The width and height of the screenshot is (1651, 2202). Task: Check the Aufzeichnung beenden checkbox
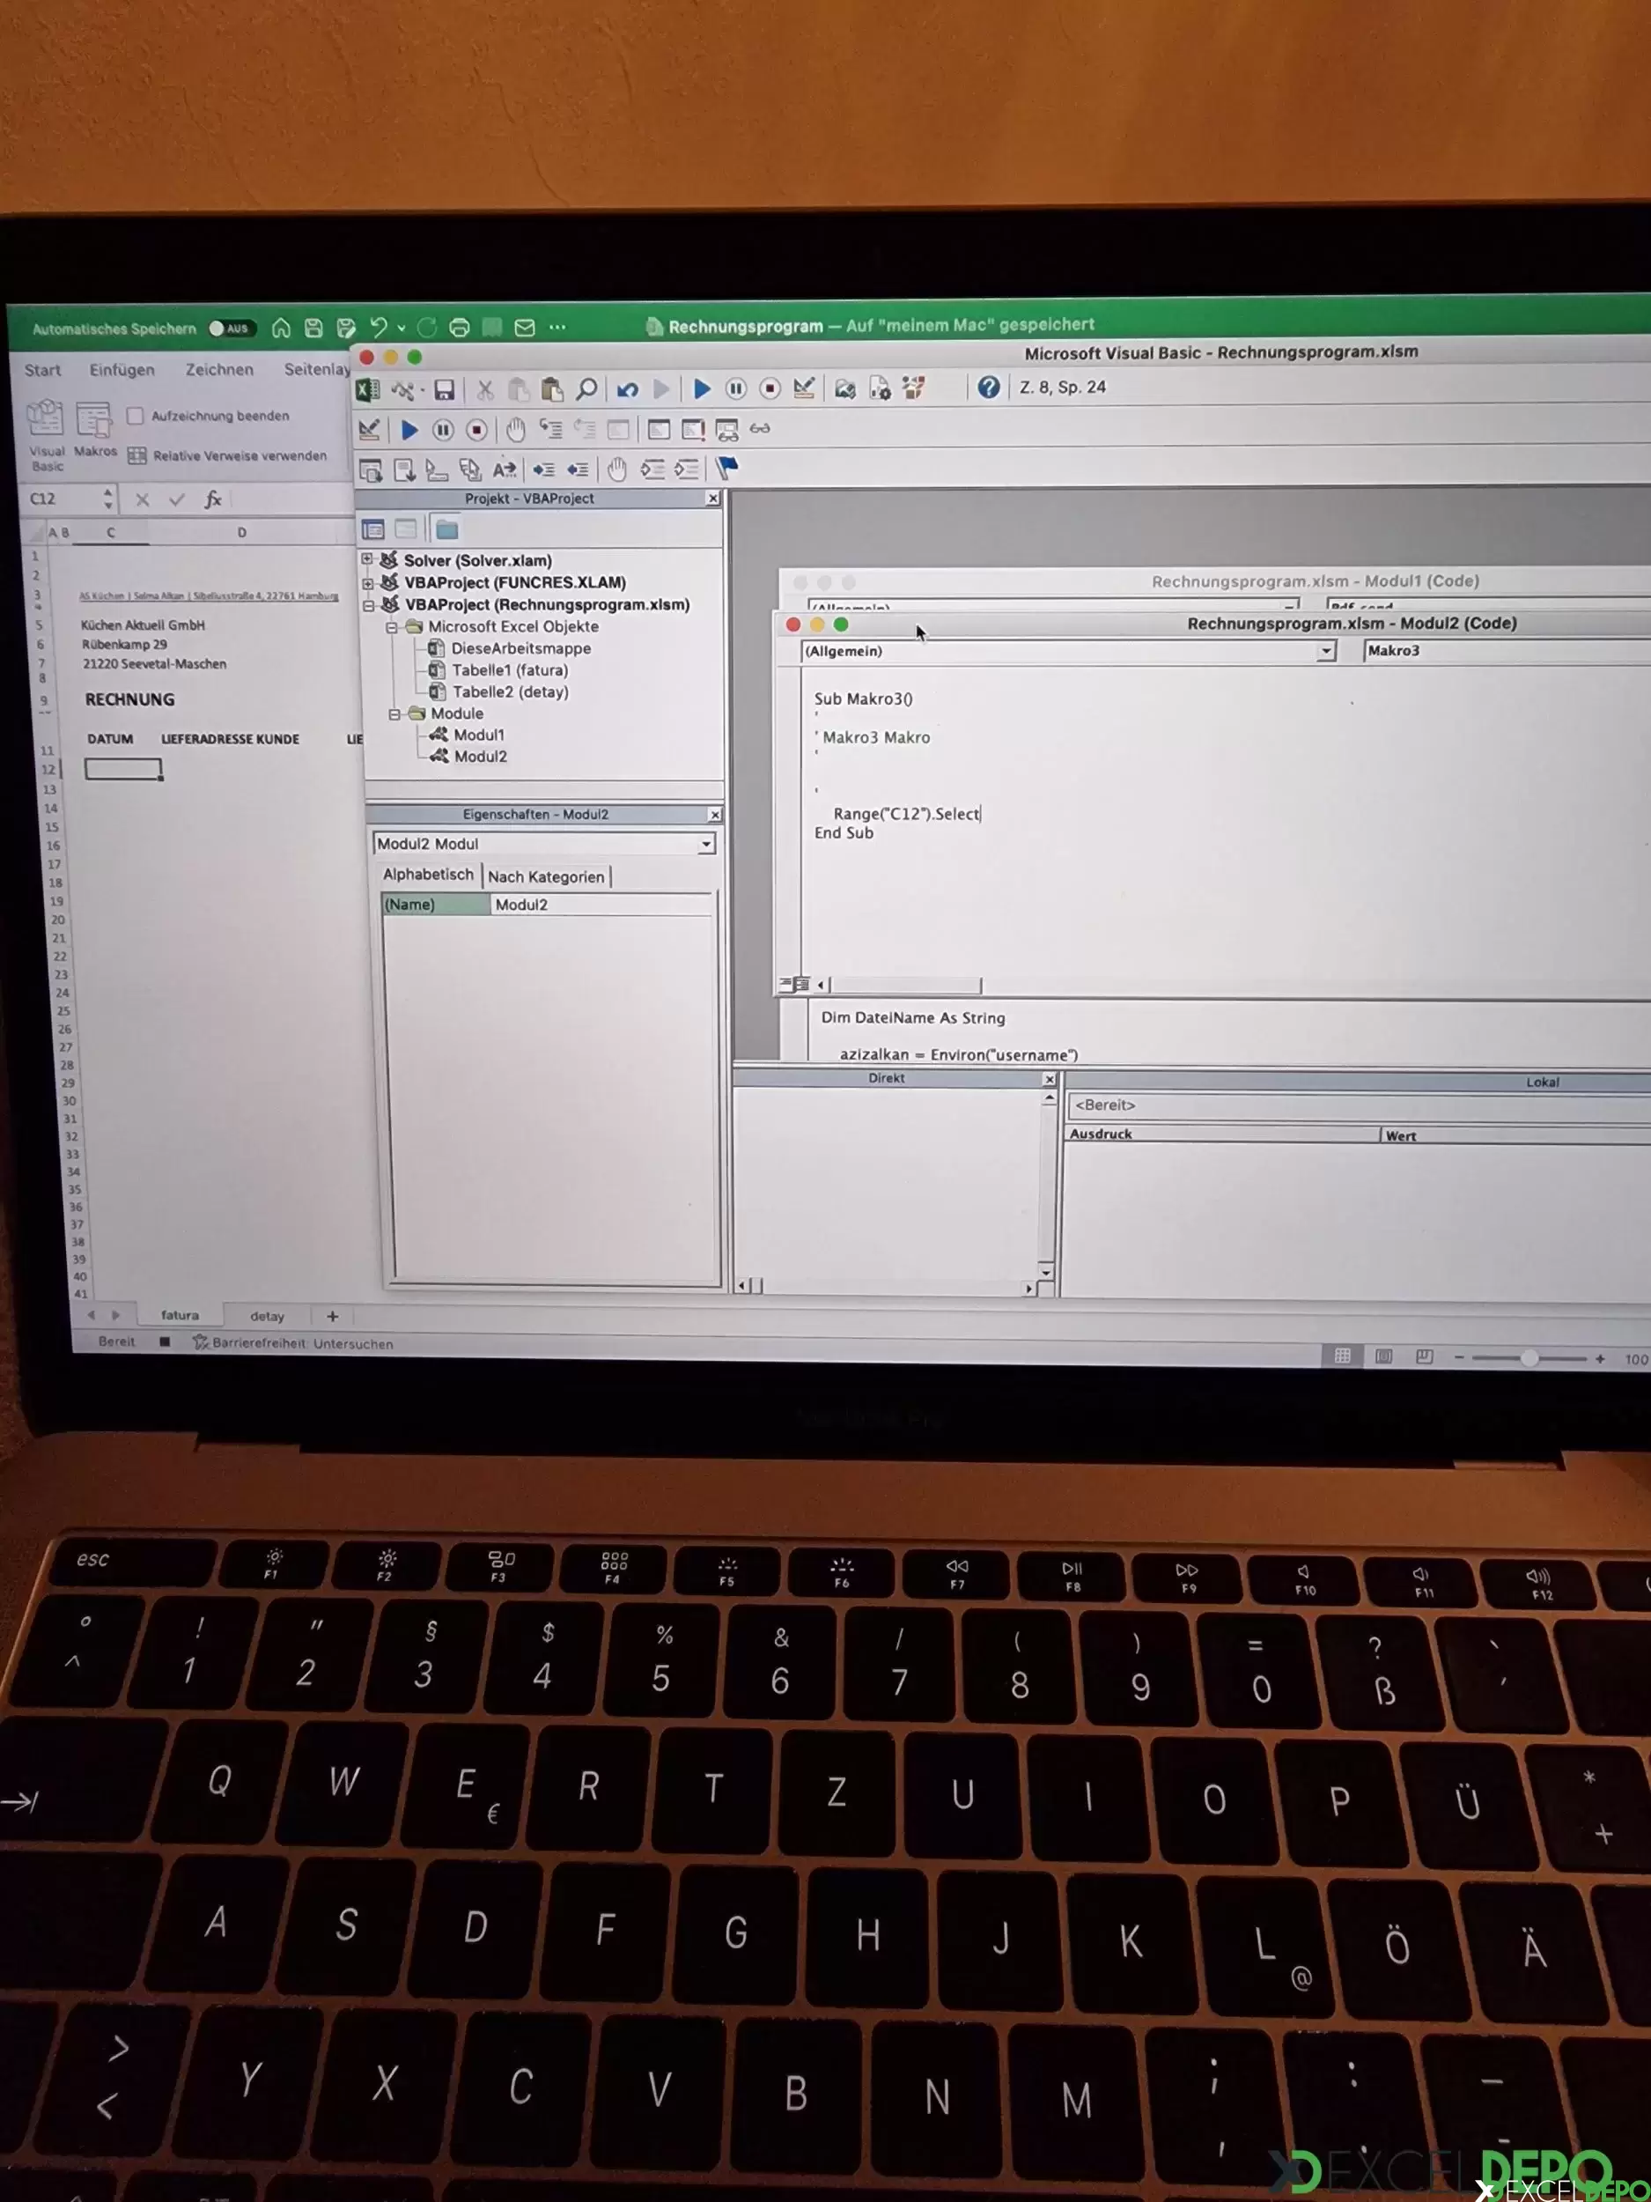[136, 416]
